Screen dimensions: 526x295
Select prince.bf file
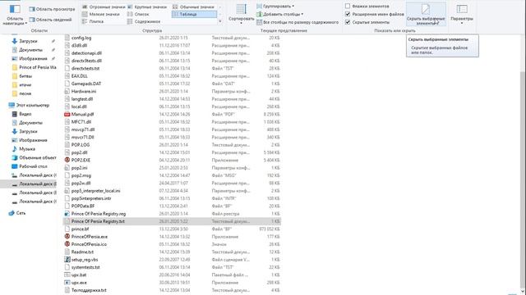coord(81,229)
